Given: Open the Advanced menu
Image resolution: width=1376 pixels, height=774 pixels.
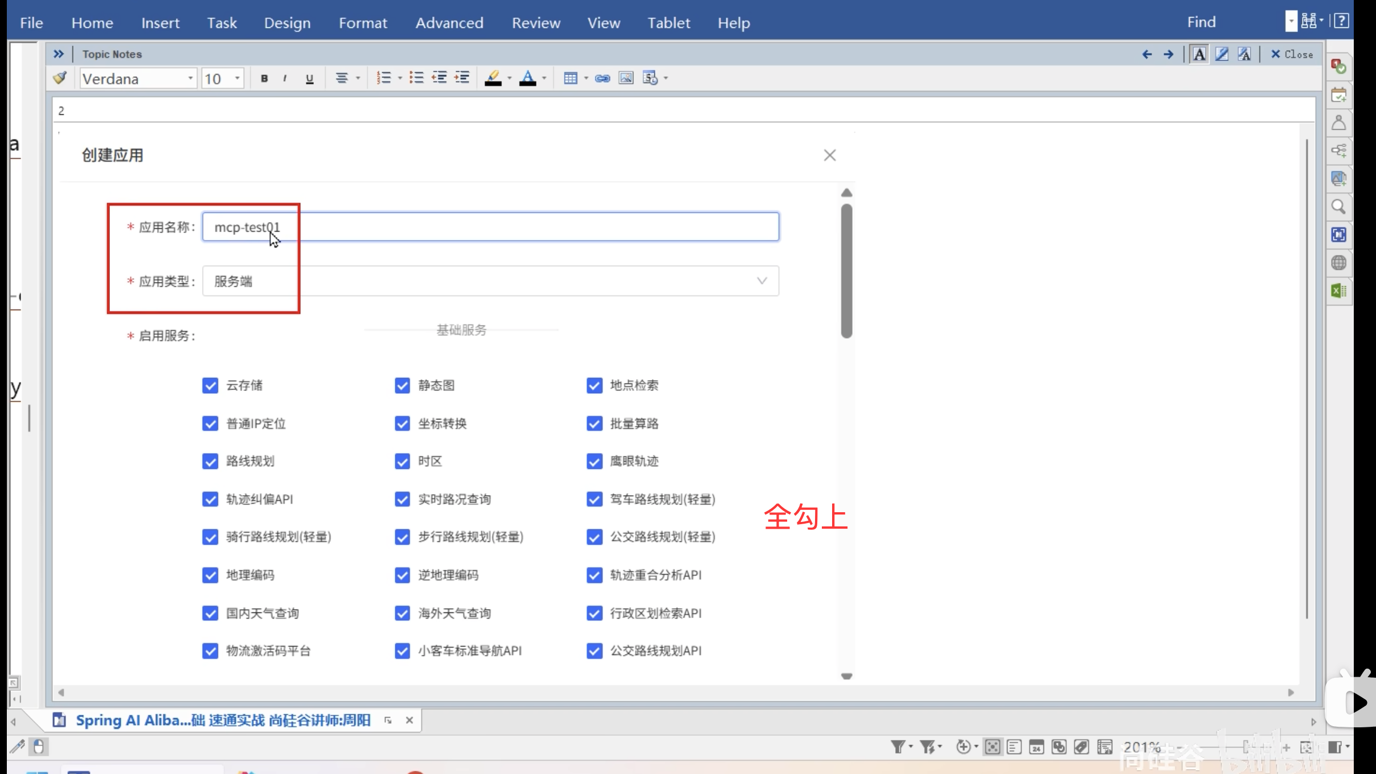Looking at the screenshot, I should (x=449, y=23).
